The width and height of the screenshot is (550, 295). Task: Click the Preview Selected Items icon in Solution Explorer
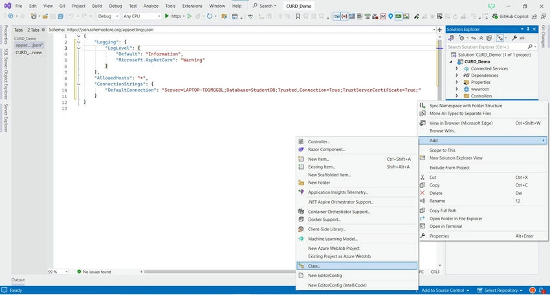[x=522, y=38]
